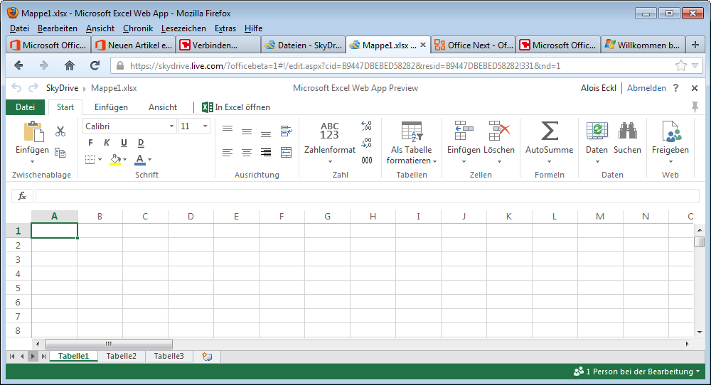Open the Daten refresh icon
Viewport: 711px width, 385px height.
coord(597,131)
